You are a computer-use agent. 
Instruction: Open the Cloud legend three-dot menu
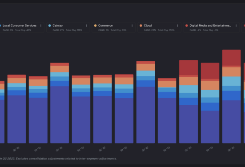pyautogui.click(x=177, y=25)
